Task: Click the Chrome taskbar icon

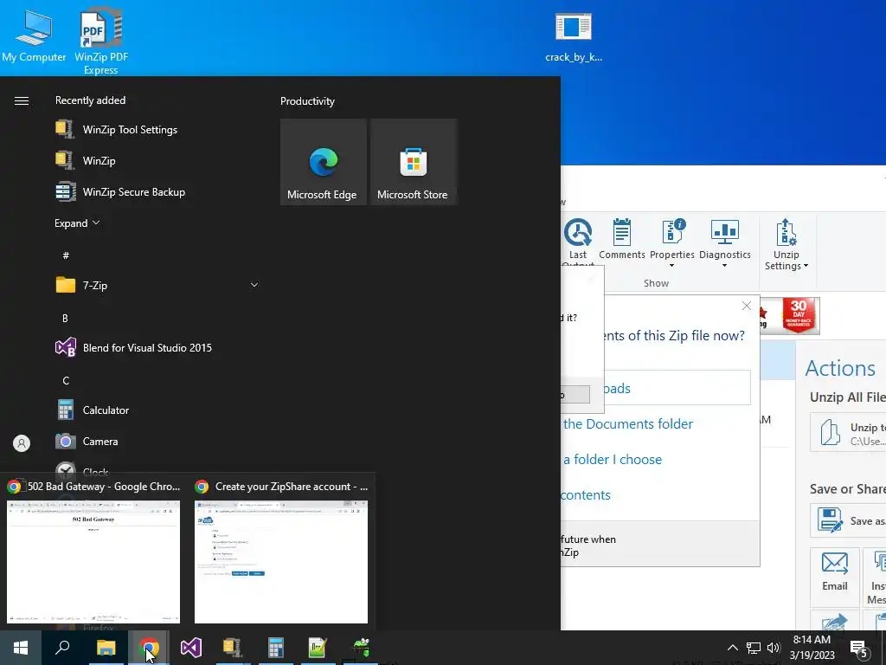Action: (x=148, y=648)
